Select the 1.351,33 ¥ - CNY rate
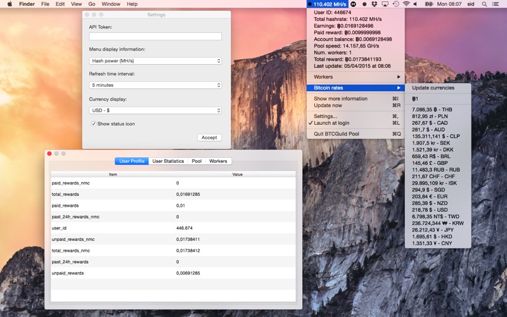The width and height of the screenshot is (507, 317). (x=438, y=243)
